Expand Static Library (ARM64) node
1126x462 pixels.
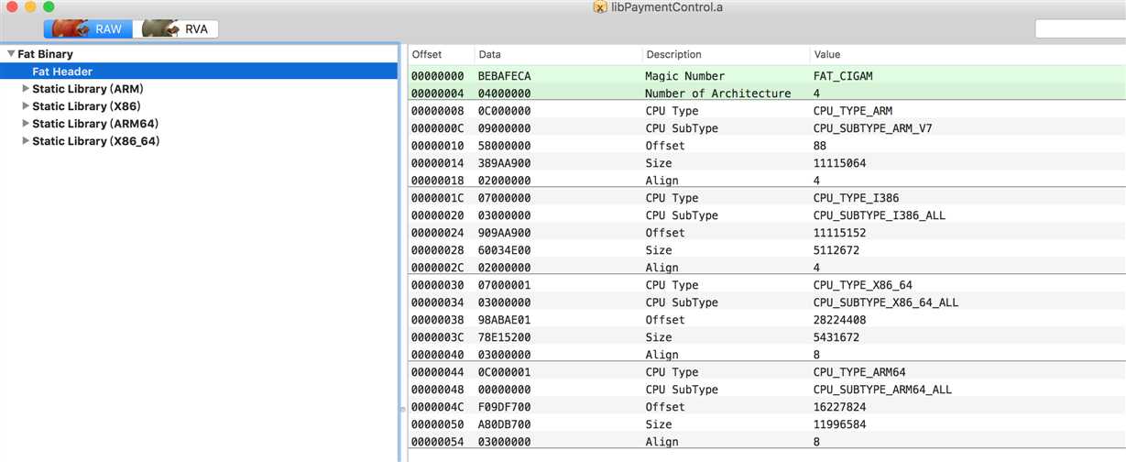[26, 124]
